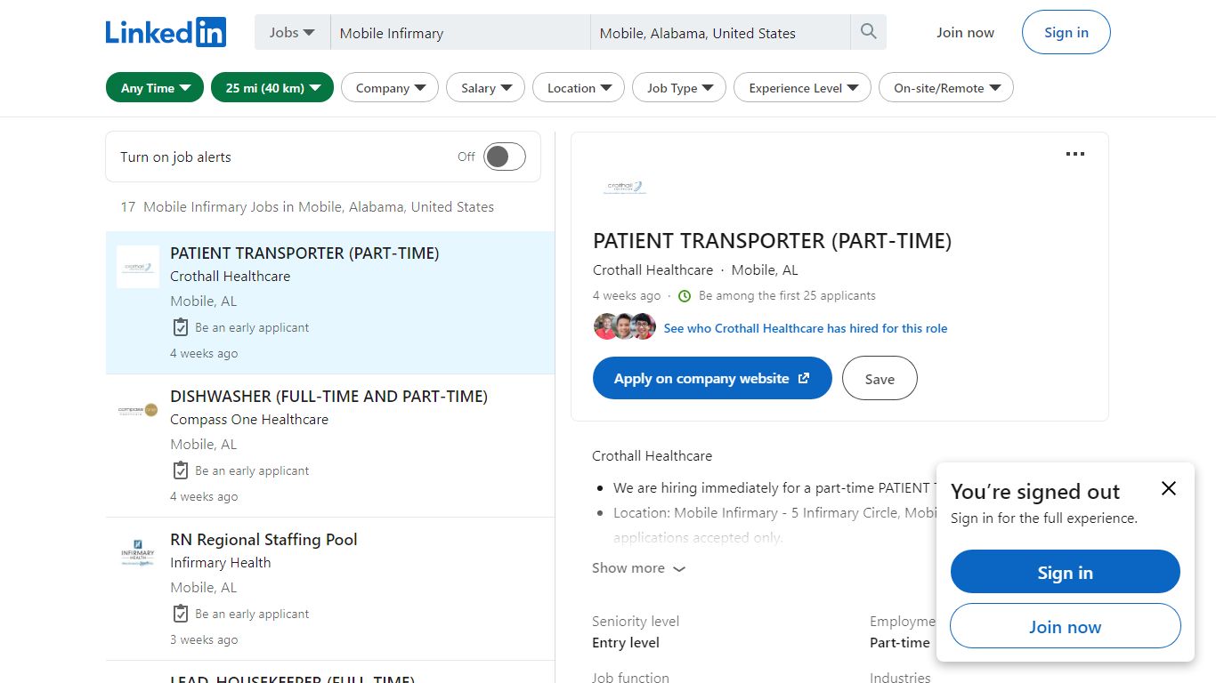Click Crothall logo in Patient Transporter listing
Viewport: 1216px width, 683px height.
(x=138, y=267)
